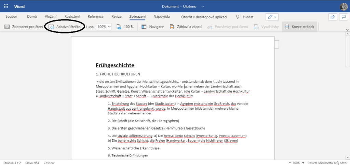
Task: Open the Záhlaví a zápatí editor
Action: click(x=186, y=27)
